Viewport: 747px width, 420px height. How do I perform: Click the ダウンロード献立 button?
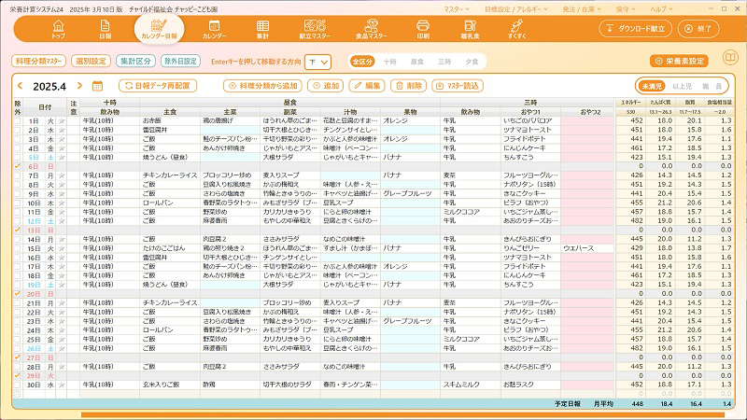coord(636,29)
